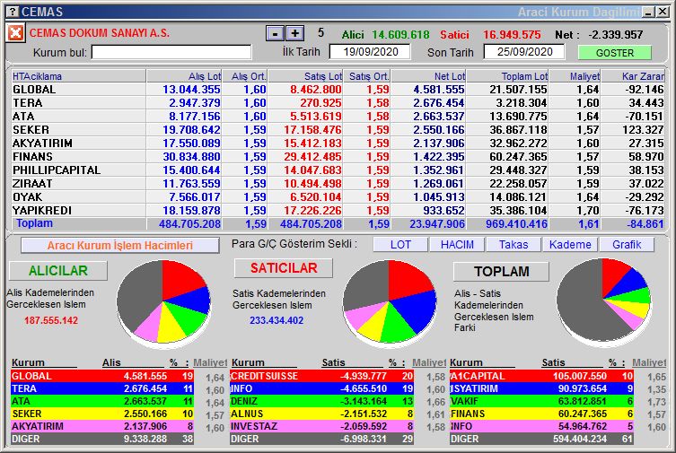
Task: Click the green GOSTER button
Action: (x=615, y=53)
